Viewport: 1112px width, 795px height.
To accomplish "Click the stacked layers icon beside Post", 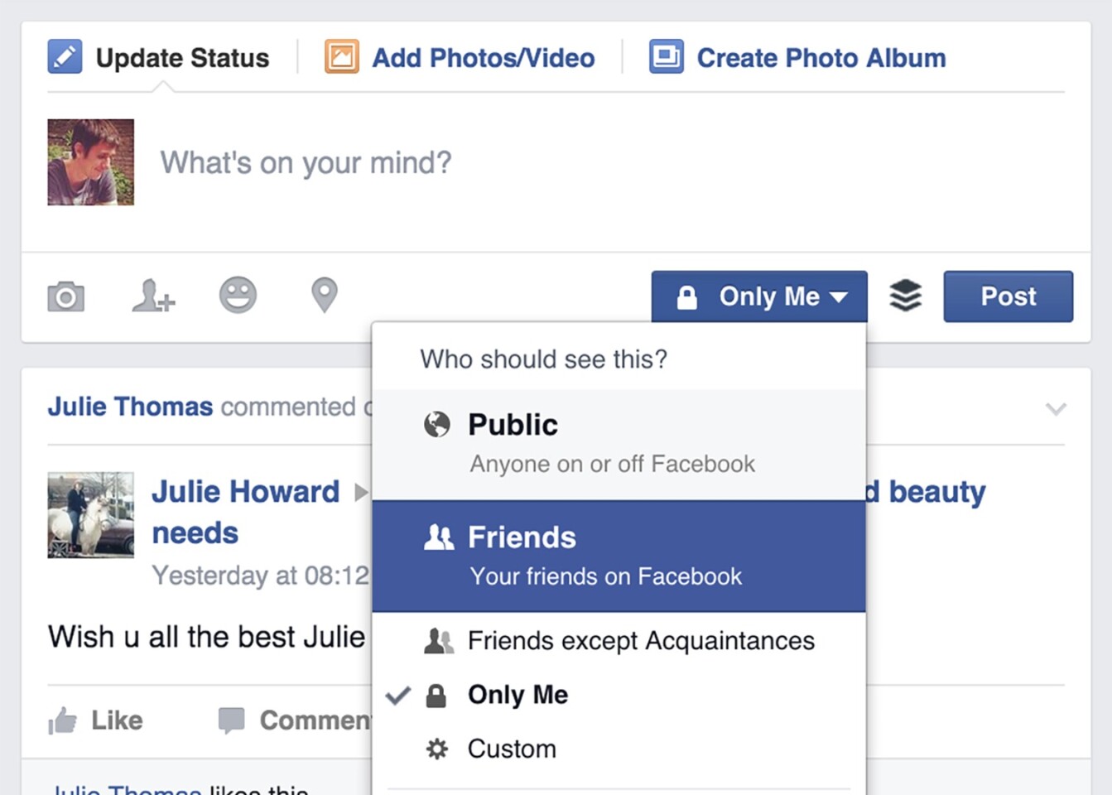I will [905, 296].
